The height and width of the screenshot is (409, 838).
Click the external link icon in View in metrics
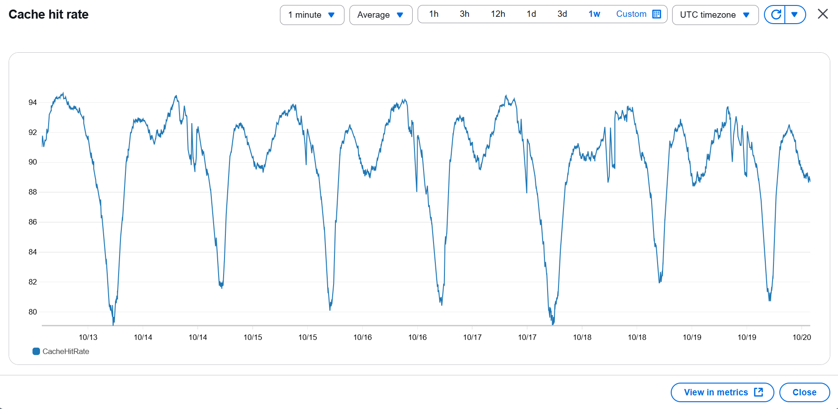pyautogui.click(x=758, y=392)
